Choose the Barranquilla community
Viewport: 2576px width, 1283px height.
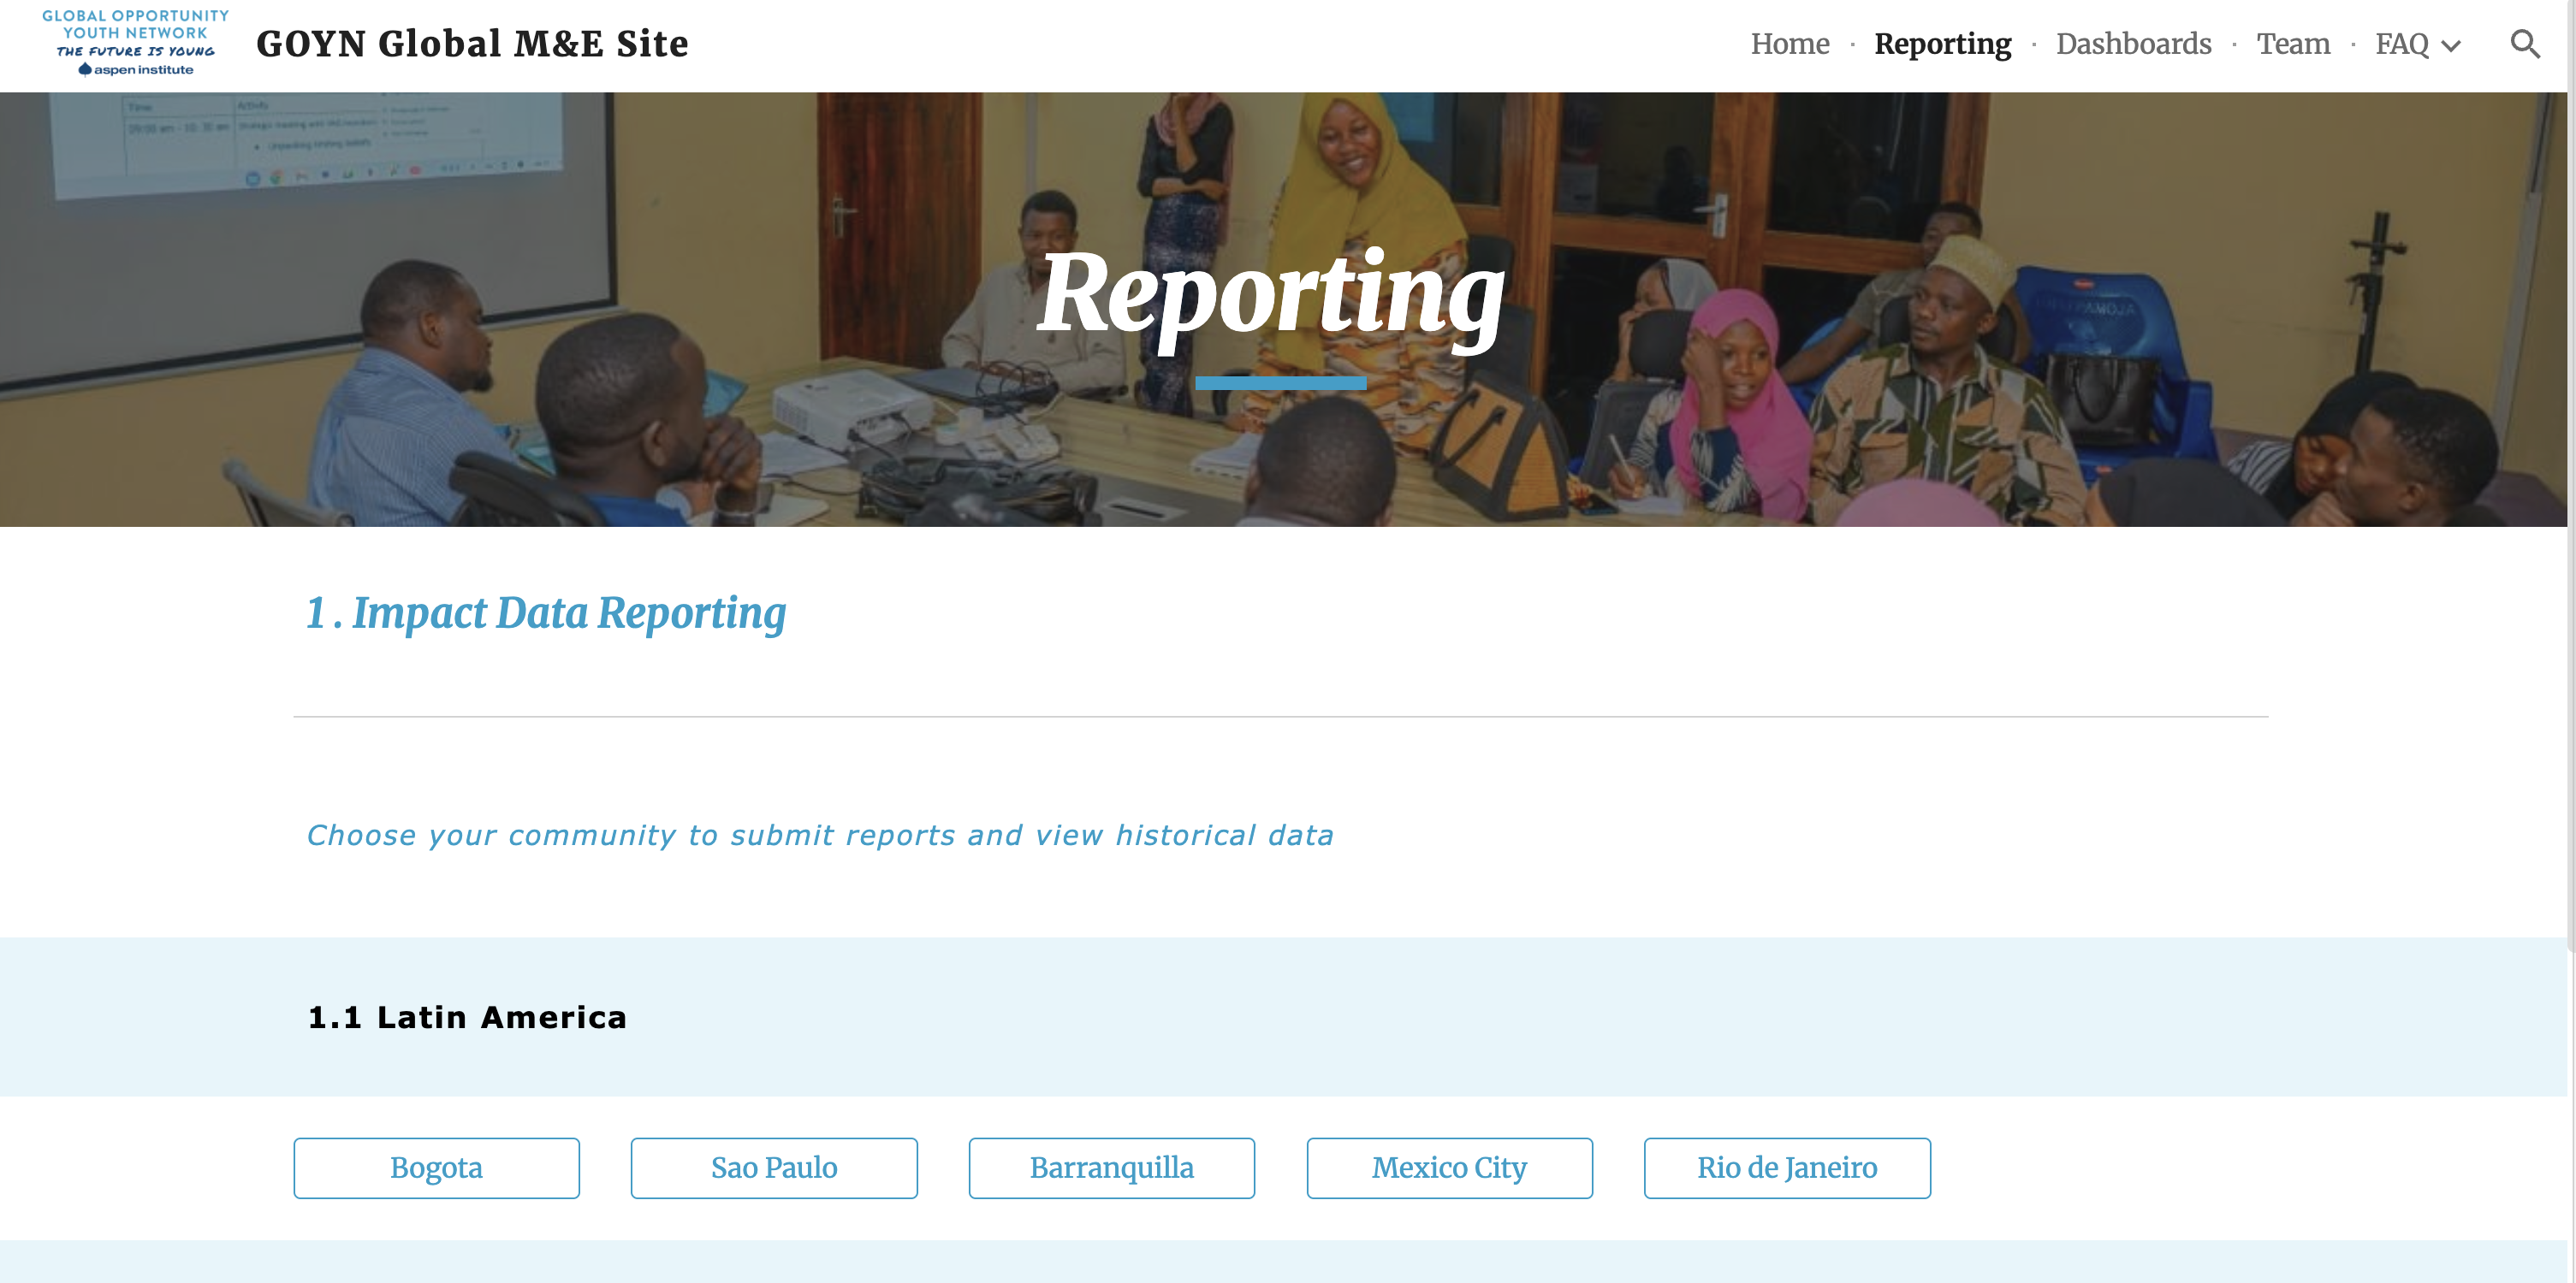tap(1111, 1167)
